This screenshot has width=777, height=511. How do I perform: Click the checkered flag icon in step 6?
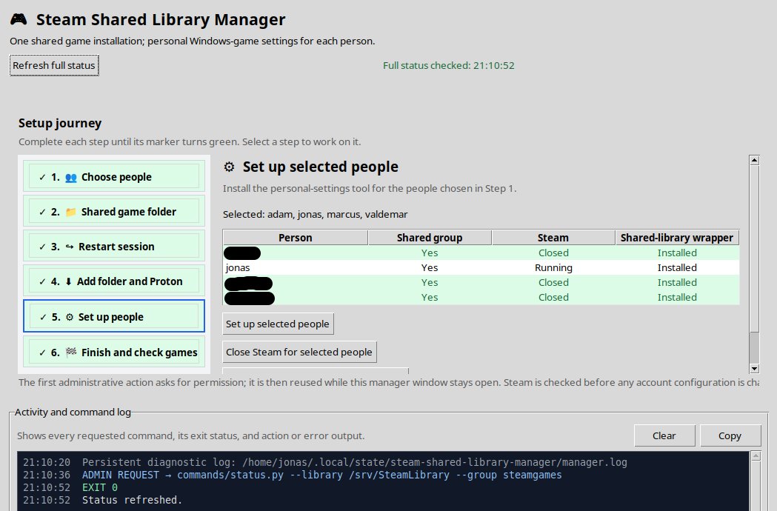(71, 352)
